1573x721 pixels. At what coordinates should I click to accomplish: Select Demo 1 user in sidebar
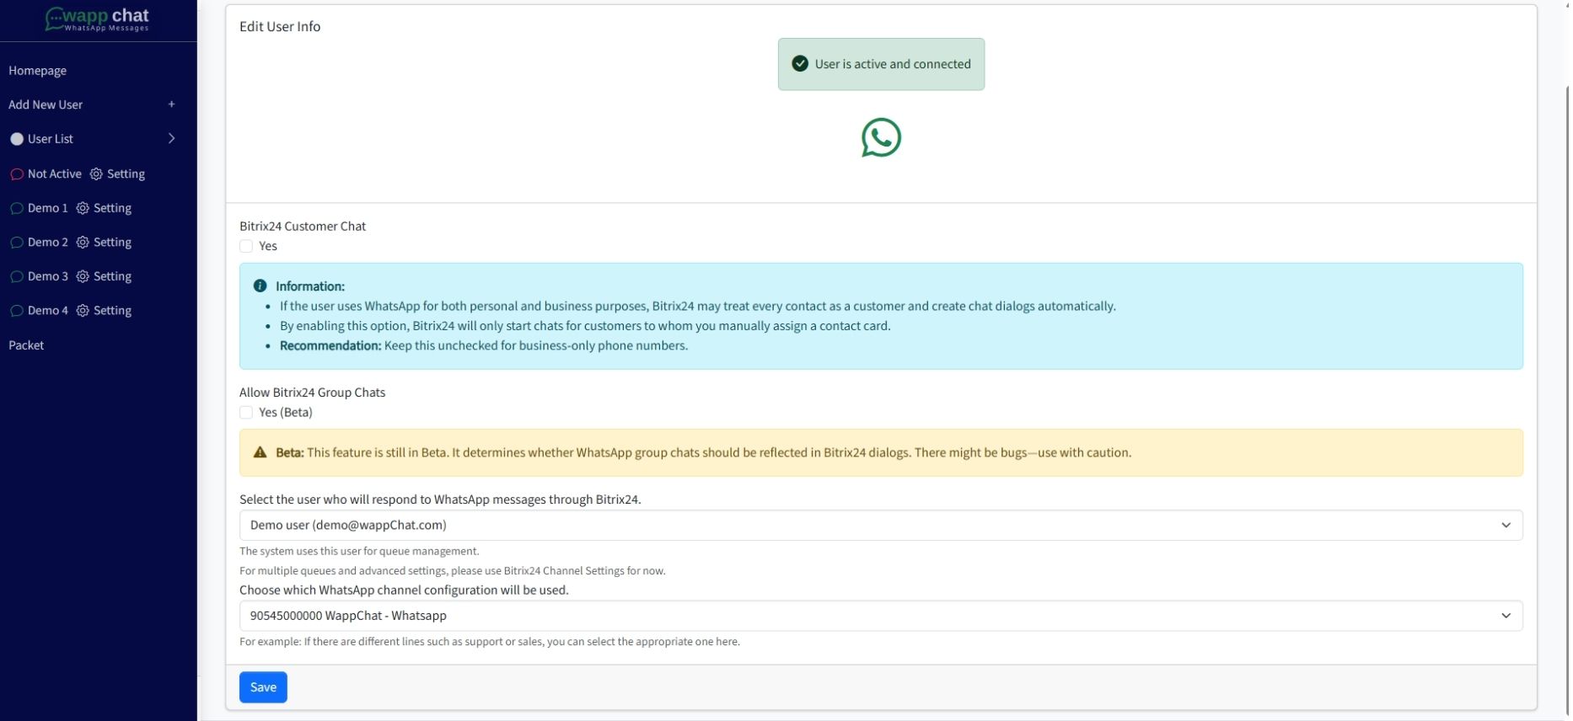point(48,208)
